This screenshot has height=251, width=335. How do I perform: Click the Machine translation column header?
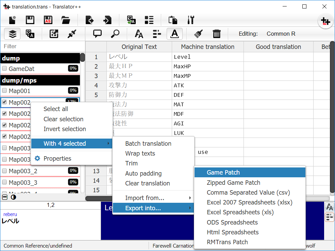click(x=208, y=47)
